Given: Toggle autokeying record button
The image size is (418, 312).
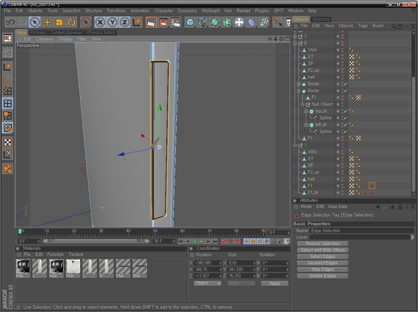Looking at the screenshot, I should 231,241.
